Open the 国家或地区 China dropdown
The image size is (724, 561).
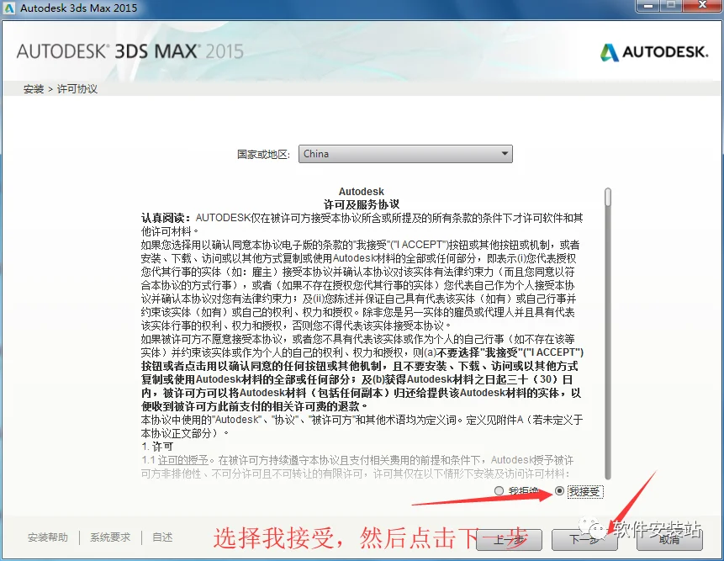coord(405,154)
